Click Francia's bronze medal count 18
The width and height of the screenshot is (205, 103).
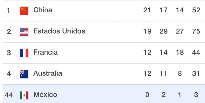(180, 53)
